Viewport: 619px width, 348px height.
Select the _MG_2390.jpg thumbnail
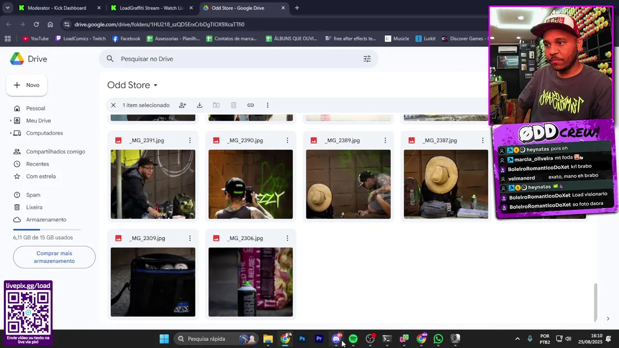[251, 184]
